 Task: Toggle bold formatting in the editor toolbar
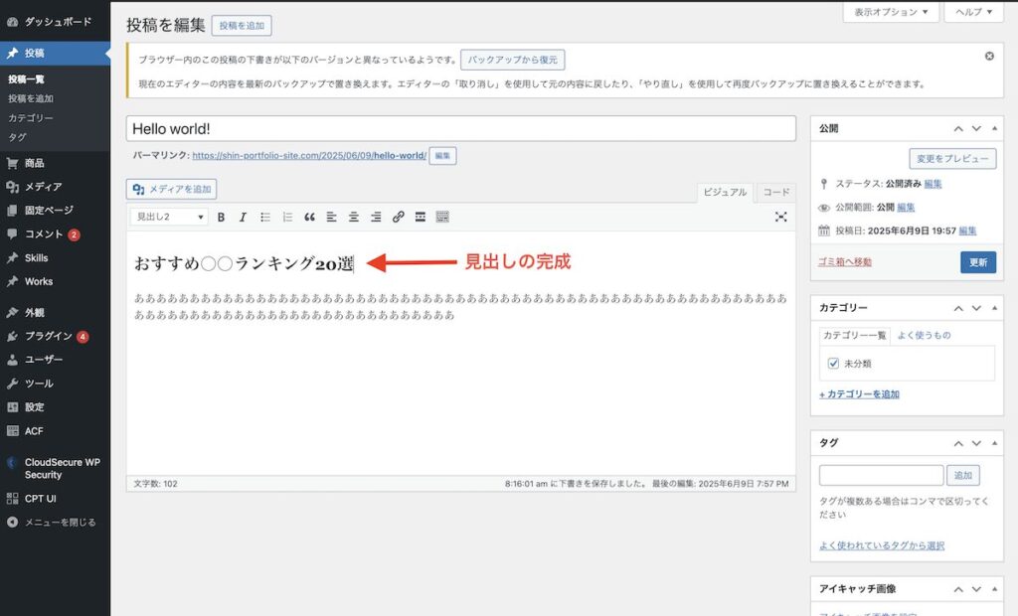pos(222,217)
